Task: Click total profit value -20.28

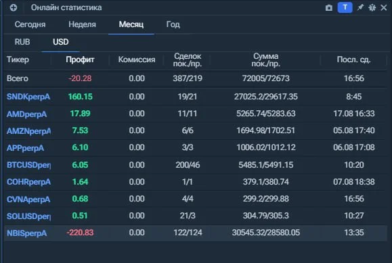Action: point(80,78)
